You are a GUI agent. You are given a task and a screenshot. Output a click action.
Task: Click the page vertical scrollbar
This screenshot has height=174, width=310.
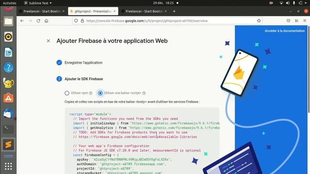309,69
